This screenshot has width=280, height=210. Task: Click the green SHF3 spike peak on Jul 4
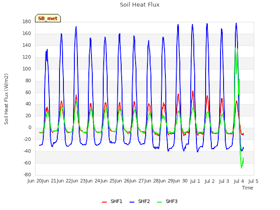tap(235, 48)
